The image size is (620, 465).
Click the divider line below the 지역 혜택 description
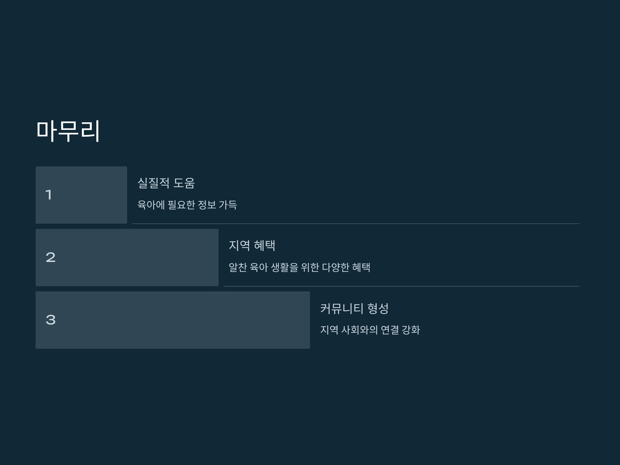402,286
